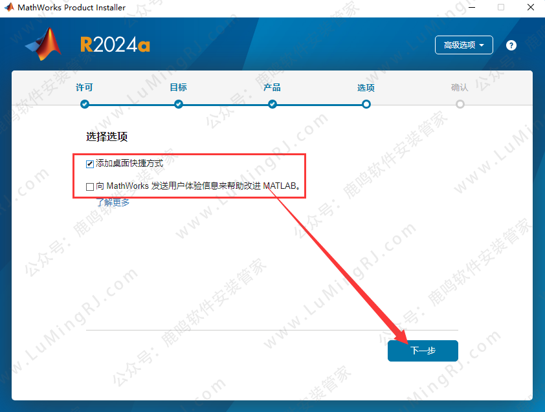Click the 选项 progress dot on the timeline
This screenshot has height=412, width=545.
(366, 103)
